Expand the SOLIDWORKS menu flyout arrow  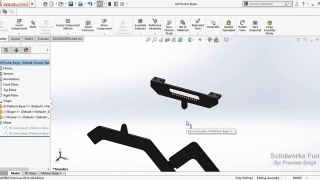(32, 4)
